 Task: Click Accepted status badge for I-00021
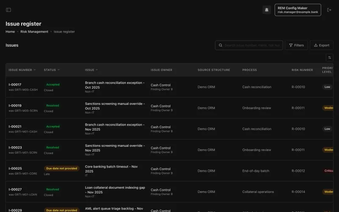point(53,126)
